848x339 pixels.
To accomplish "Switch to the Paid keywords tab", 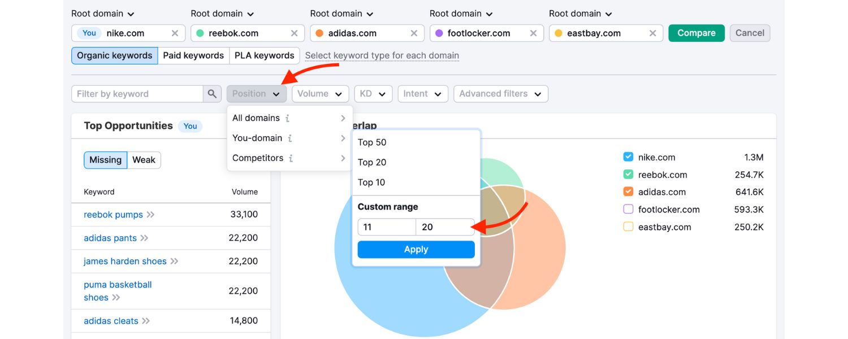I will [193, 55].
